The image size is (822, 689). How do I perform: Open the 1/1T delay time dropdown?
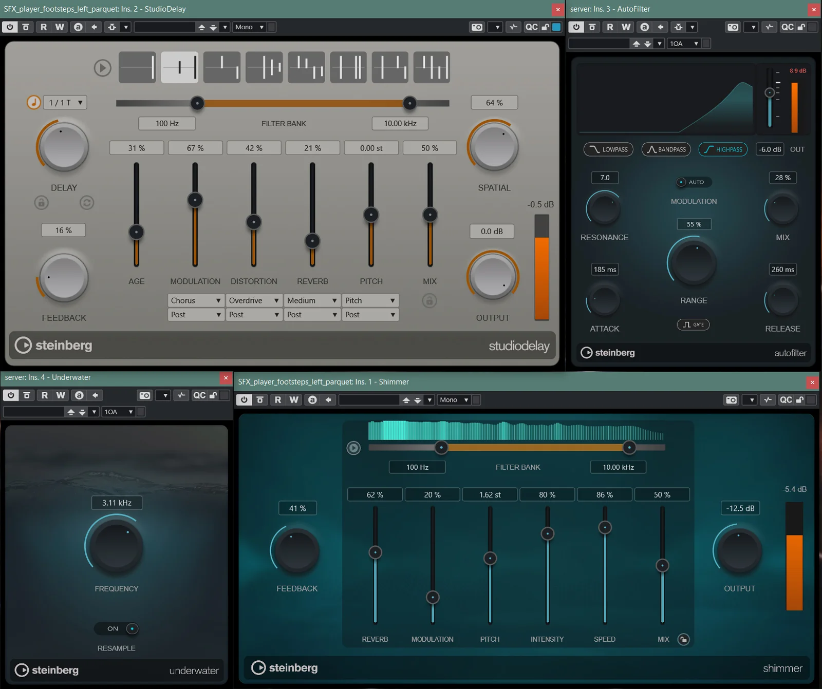[65, 103]
